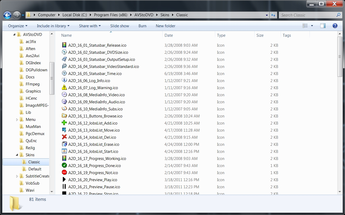This screenshot has width=345, height=215.
Task: Open the Share with dropdown
Action: [x=90, y=26]
